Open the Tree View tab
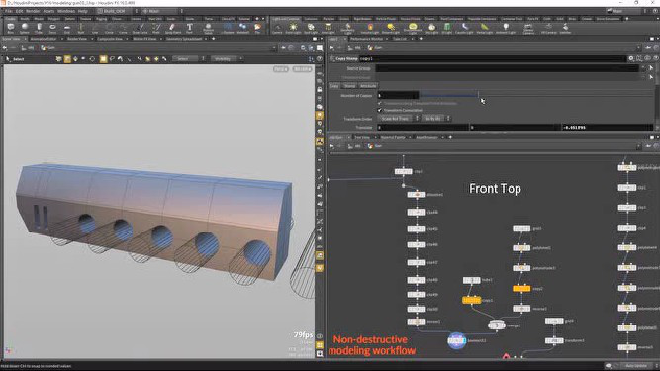Screen dimensions: 660x371 (361, 137)
